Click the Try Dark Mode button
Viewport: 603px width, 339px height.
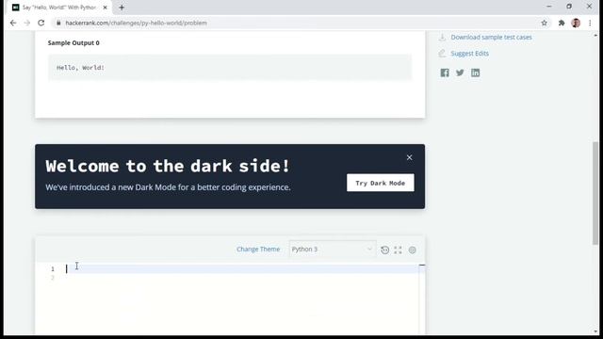point(381,183)
